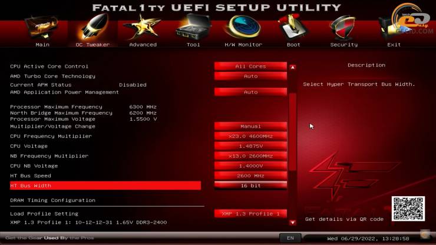Select the AMD Turbo Core Technology label
The width and height of the screenshot is (436, 245).
[x=53, y=76]
